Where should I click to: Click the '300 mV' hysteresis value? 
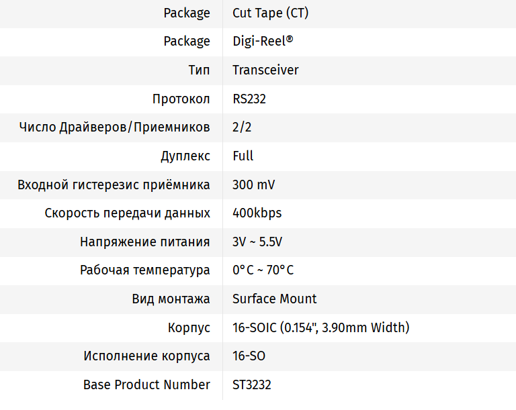coord(253,185)
